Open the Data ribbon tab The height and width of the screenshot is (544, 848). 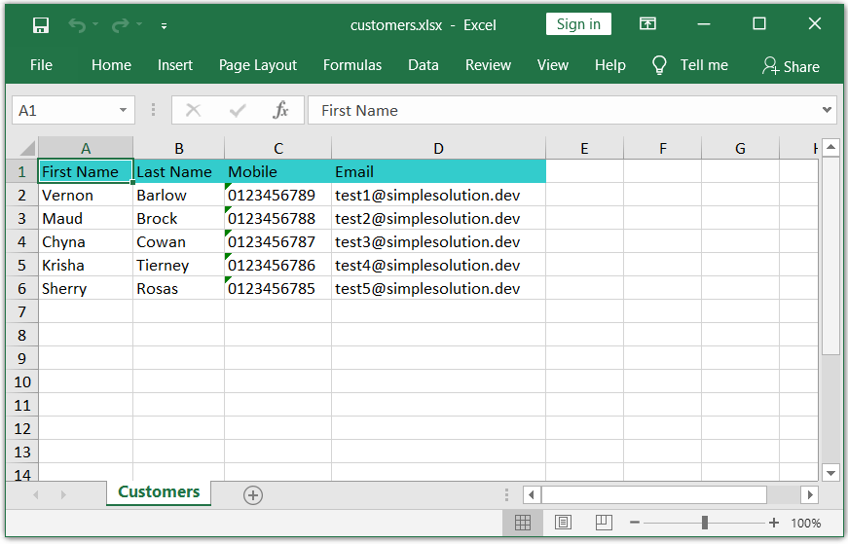pyautogui.click(x=423, y=65)
